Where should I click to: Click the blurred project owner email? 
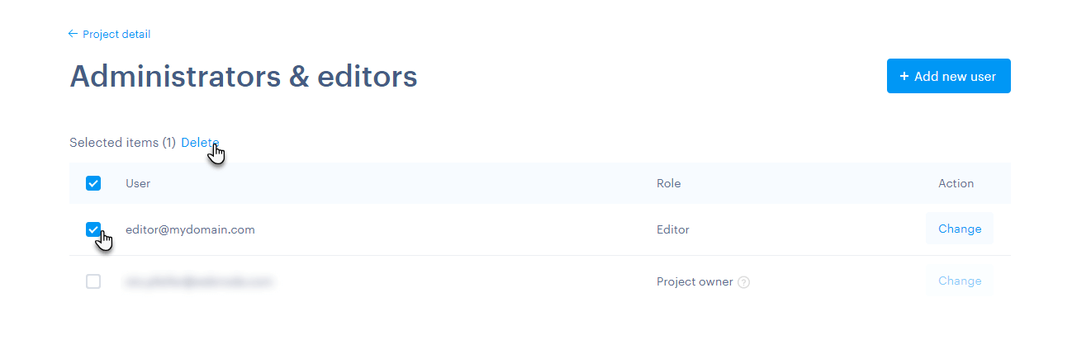(198, 281)
